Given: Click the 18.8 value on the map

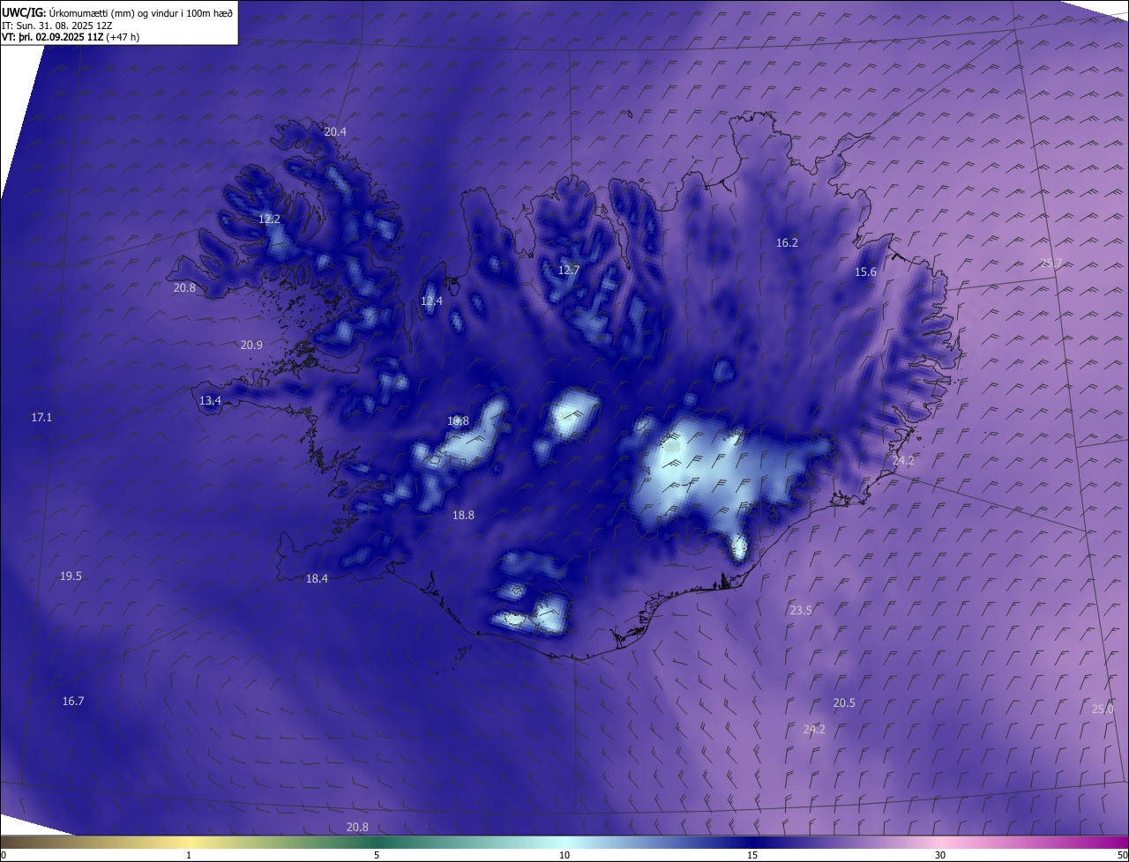Looking at the screenshot, I should [463, 515].
